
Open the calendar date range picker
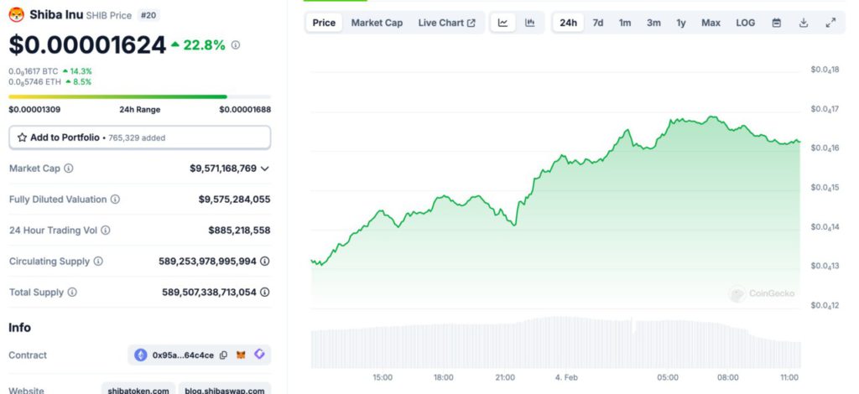(776, 23)
